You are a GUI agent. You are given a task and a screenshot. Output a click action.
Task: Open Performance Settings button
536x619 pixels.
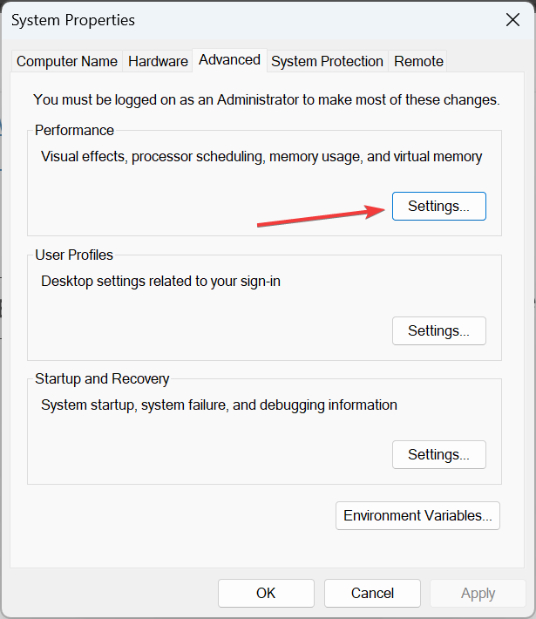click(438, 207)
